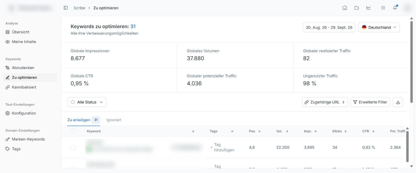Click the Marken-Keywords key icon
The width and height of the screenshot is (416, 173).
click(x=8, y=139)
